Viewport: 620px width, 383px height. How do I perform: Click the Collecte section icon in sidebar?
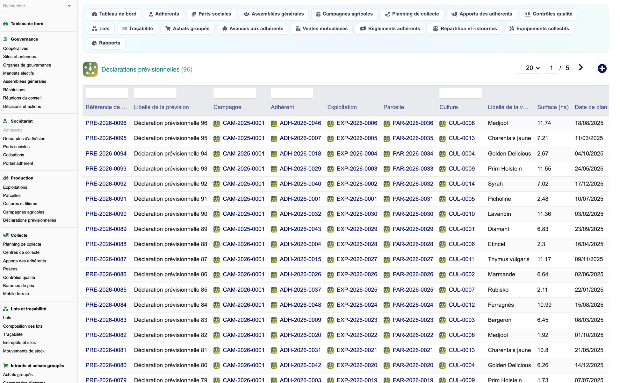tap(5, 235)
